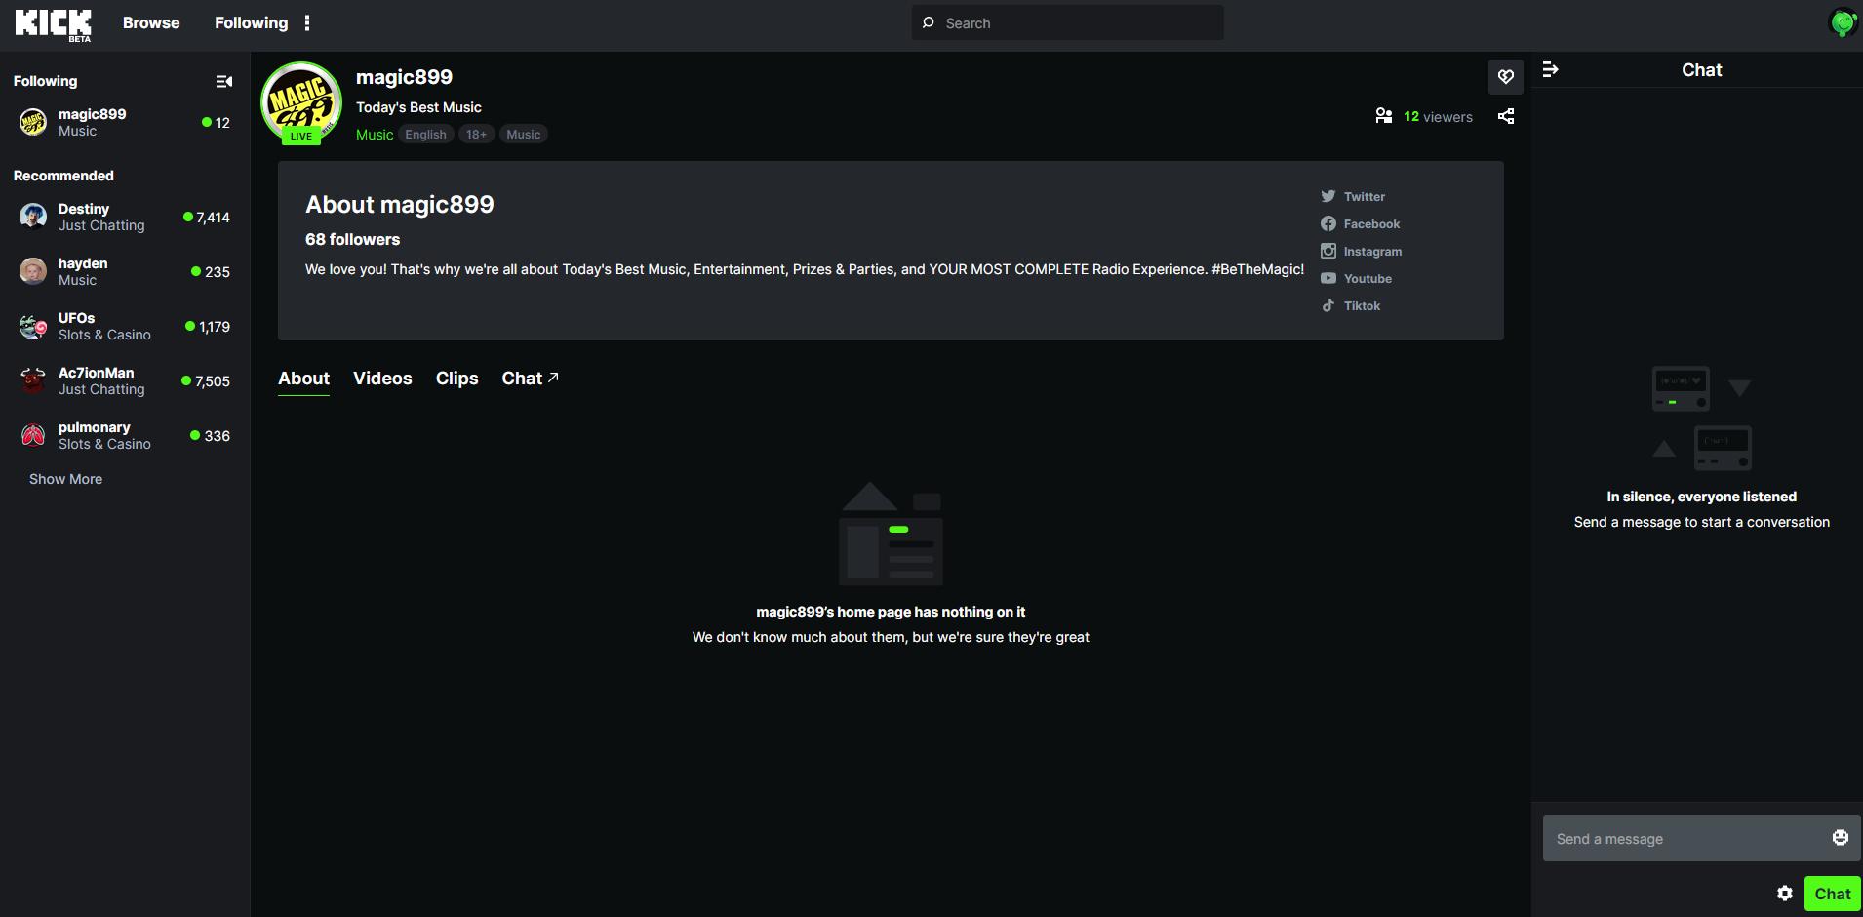Click the viewers count icon
This screenshot has height=917, width=1863.
(x=1383, y=116)
